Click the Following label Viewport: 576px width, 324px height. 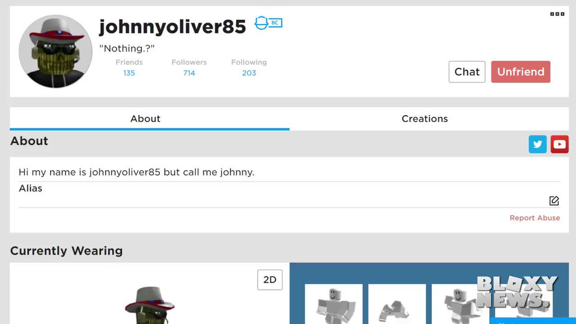[x=249, y=62]
